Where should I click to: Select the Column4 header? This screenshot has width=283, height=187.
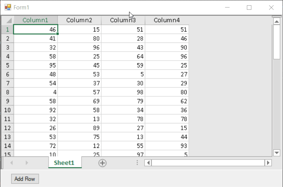tap(167, 20)
